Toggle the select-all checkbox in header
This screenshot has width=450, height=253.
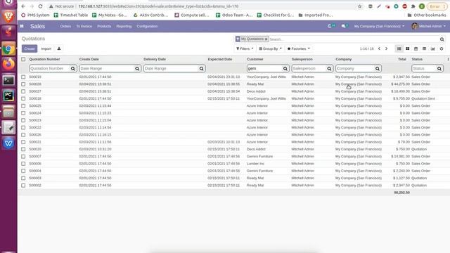23,59
